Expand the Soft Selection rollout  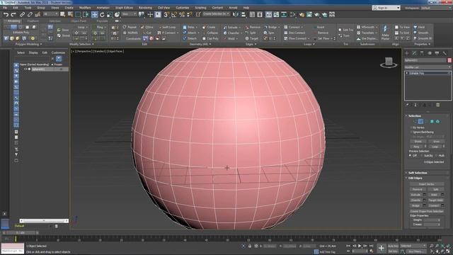click(418, 173)
